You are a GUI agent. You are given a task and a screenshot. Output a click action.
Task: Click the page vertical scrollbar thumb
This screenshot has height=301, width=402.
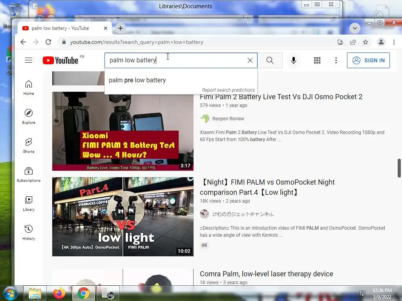coord(399,168)
